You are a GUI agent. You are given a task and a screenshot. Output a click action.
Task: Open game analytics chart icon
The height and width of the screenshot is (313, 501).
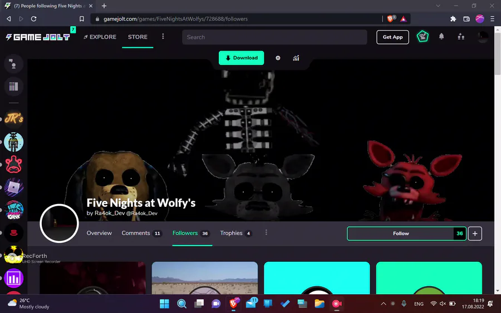[296, 58]
